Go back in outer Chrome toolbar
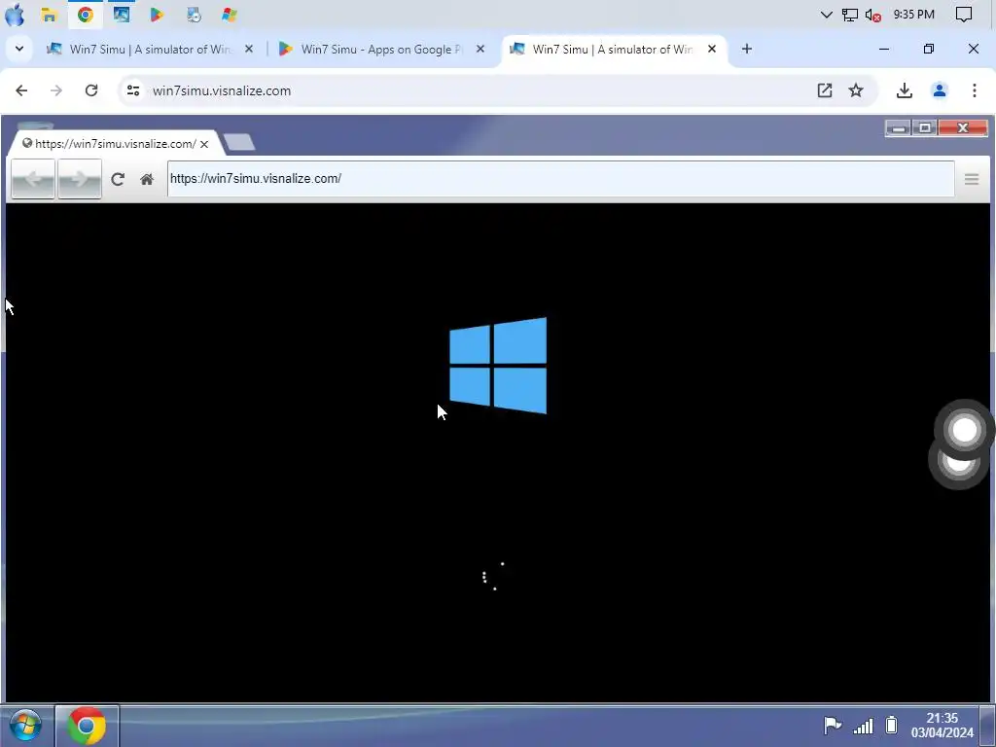996x747 pixels. [21, 90]
